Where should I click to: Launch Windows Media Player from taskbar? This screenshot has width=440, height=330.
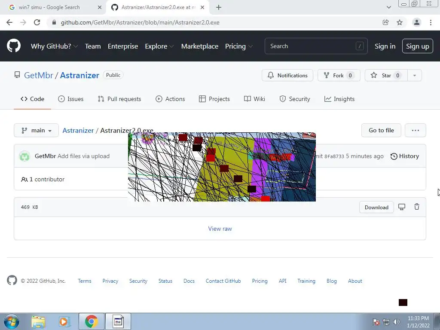[64, 322]
